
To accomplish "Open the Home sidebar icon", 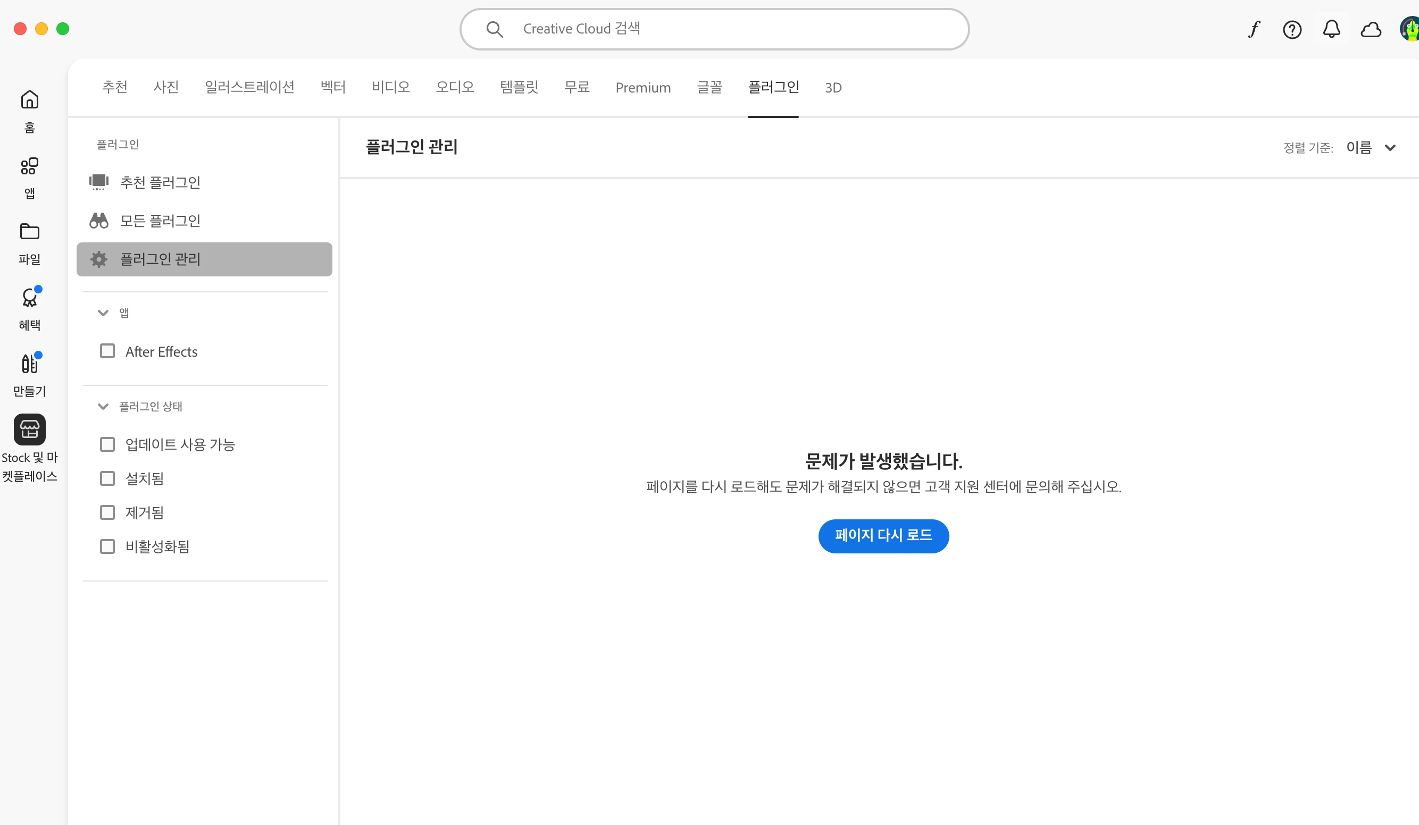I will pyautogui.click(x=29, y=100).
